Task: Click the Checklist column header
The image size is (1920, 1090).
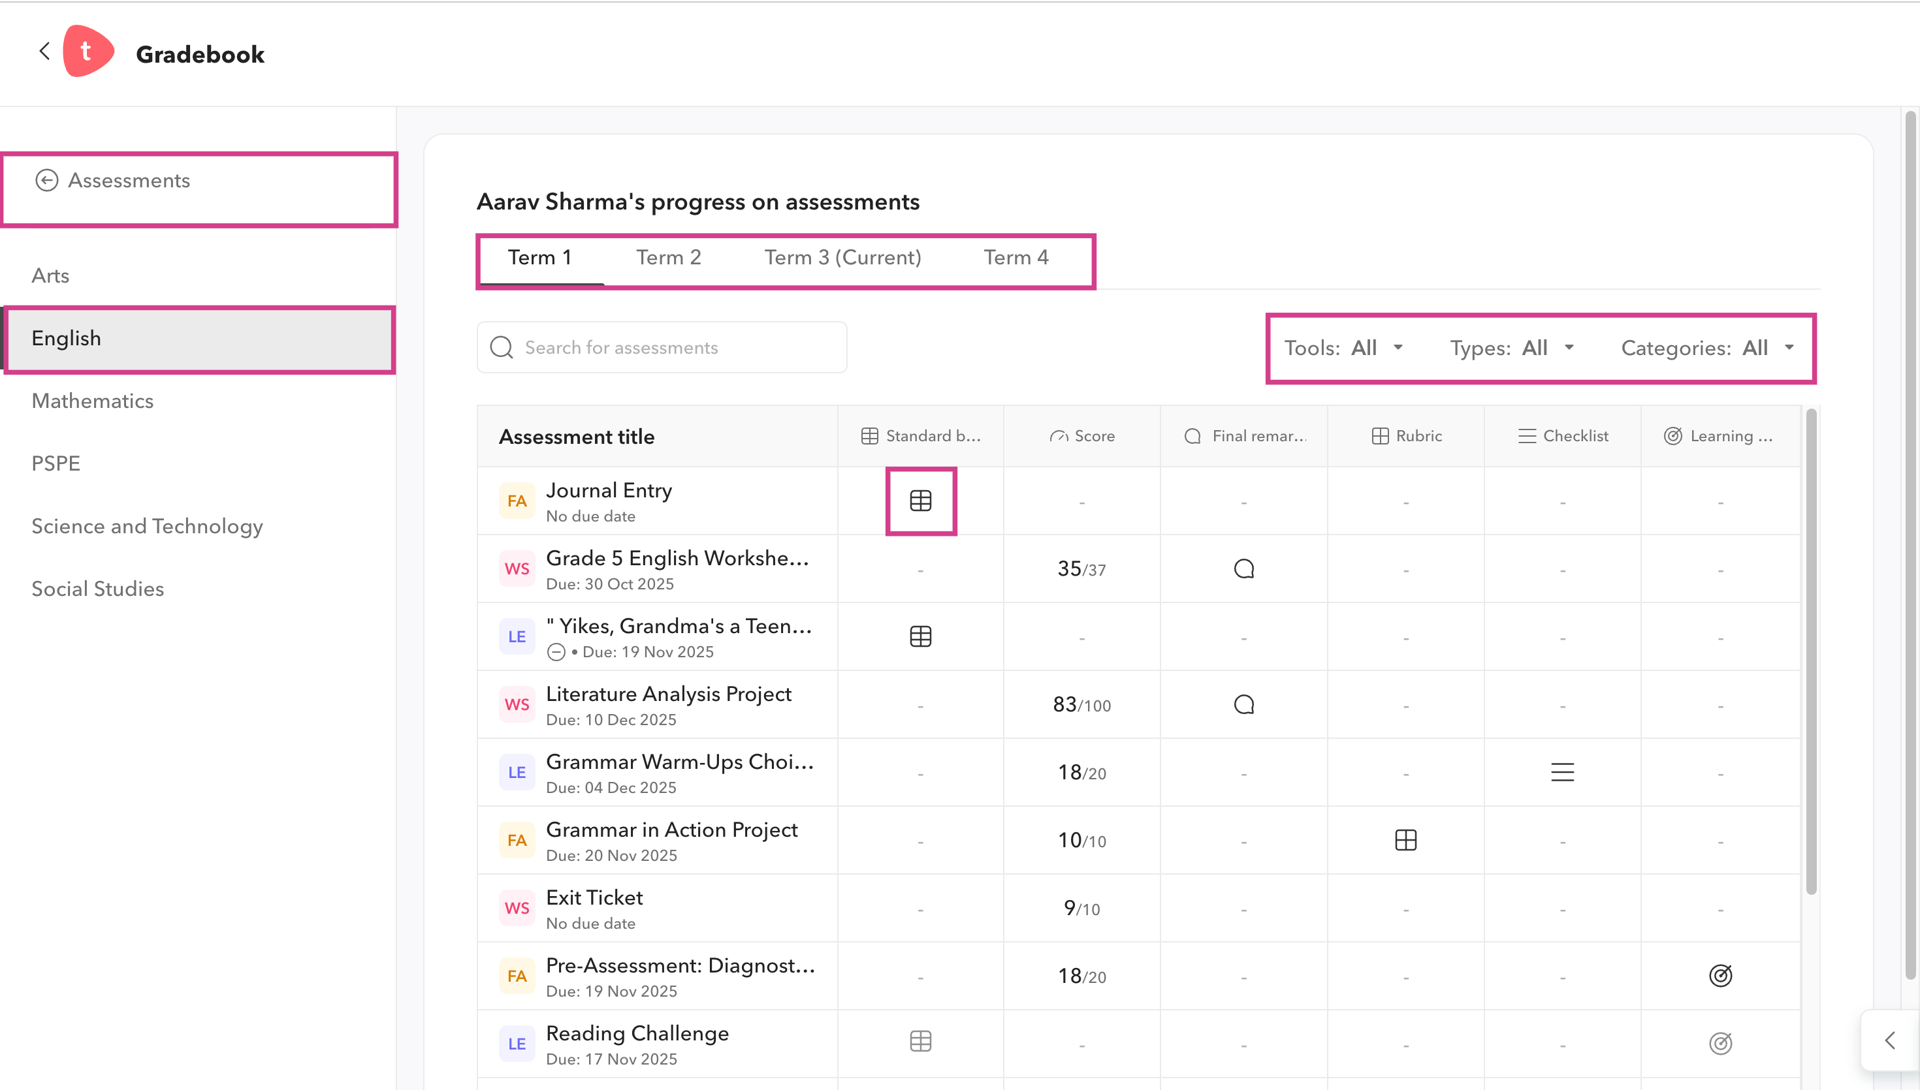Action: (1562, 436)
